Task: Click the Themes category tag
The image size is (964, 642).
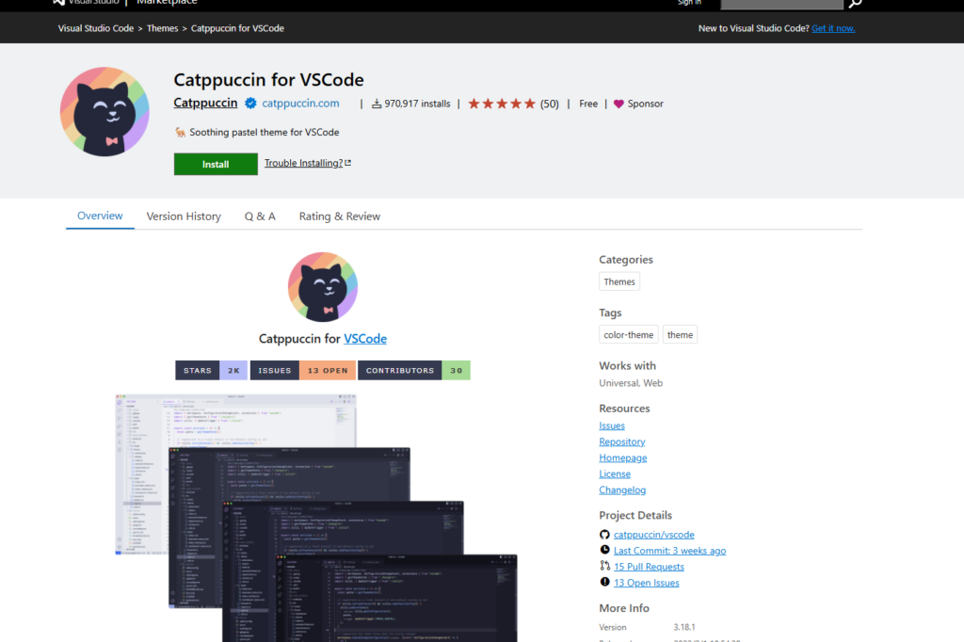Action: point(619,281)
